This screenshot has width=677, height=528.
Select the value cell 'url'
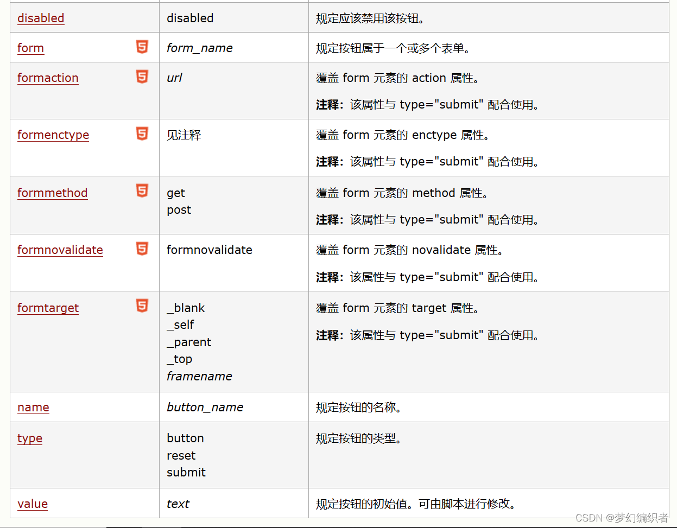pyautogui.click(x=174, y=78)
